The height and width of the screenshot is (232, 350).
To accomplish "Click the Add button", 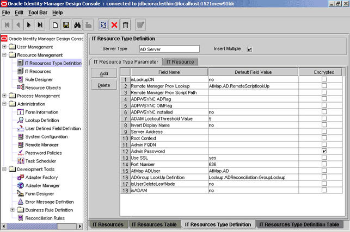I will tap(104, 73).
